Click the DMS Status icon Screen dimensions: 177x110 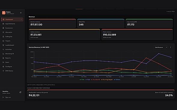[x=3, y=71]
